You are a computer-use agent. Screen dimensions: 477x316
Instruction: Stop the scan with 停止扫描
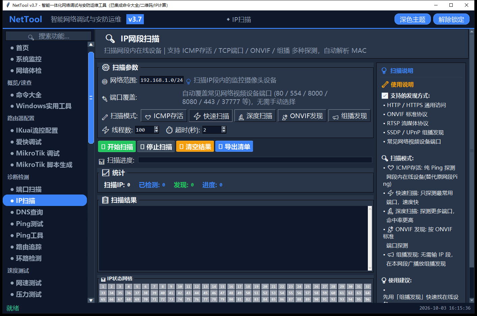click(x=156, y=147)
